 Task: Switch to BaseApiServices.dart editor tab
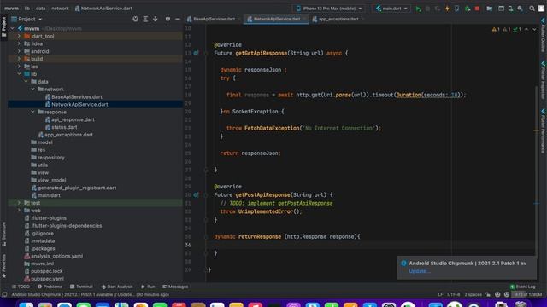pyautogui.click(x=214, y=19)
